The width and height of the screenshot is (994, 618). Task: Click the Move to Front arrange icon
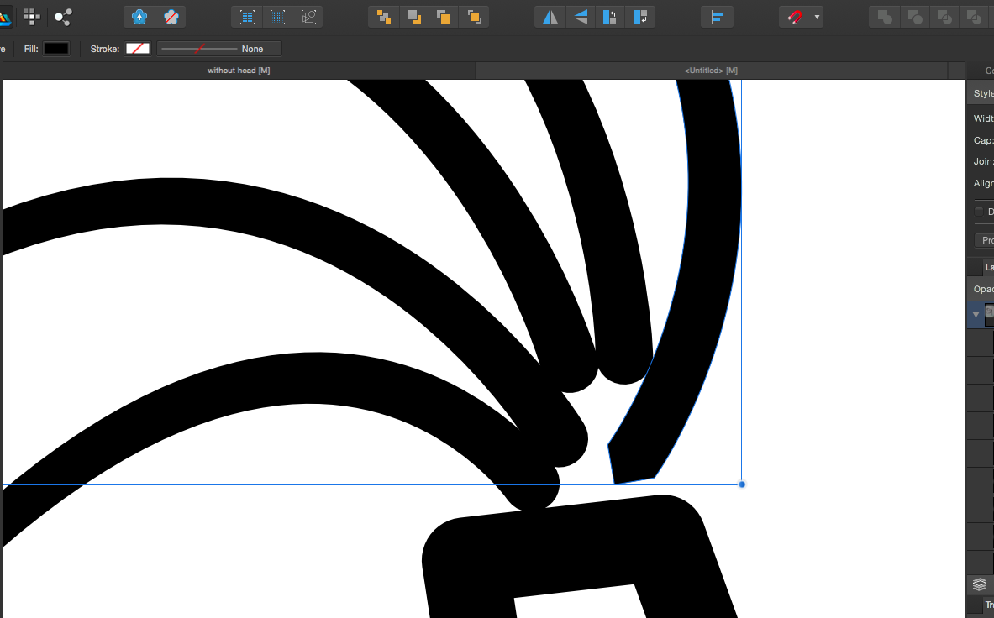point(474,16)
